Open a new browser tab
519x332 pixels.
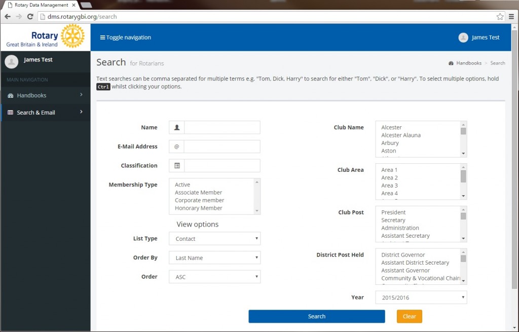click(86, 5)
